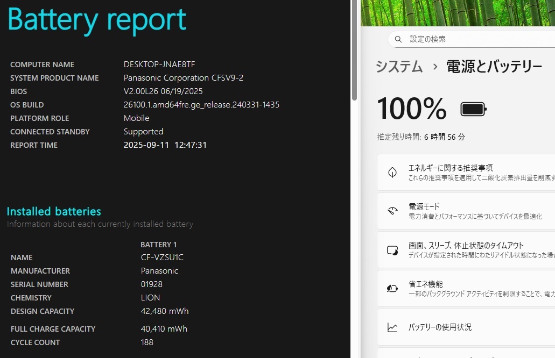Viewport: 555px width, 358px height.
Task: Click the COMPUTER NAME label
Action: click(42, 65)
